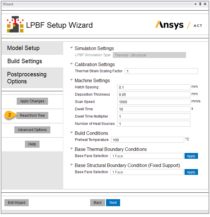Edit the Dwell Time Multiplier field

coord(153,116)
